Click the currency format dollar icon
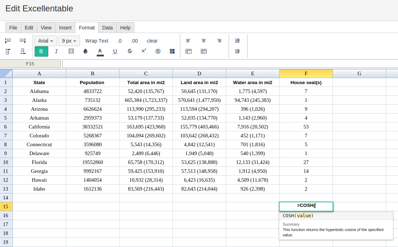Image resolution: width=398 pixels, height=247 pixels. 158,51
